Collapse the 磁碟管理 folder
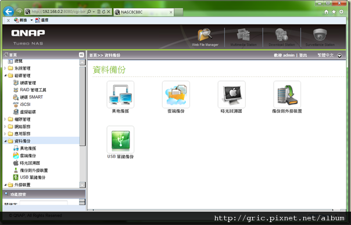This screenshot has height=225, width=351. coord(5,76)
